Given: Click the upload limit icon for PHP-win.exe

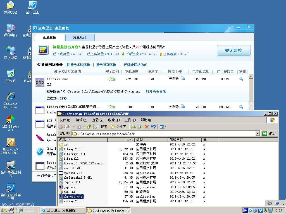Looking at the screenshot, I should (x=183, y=79).
